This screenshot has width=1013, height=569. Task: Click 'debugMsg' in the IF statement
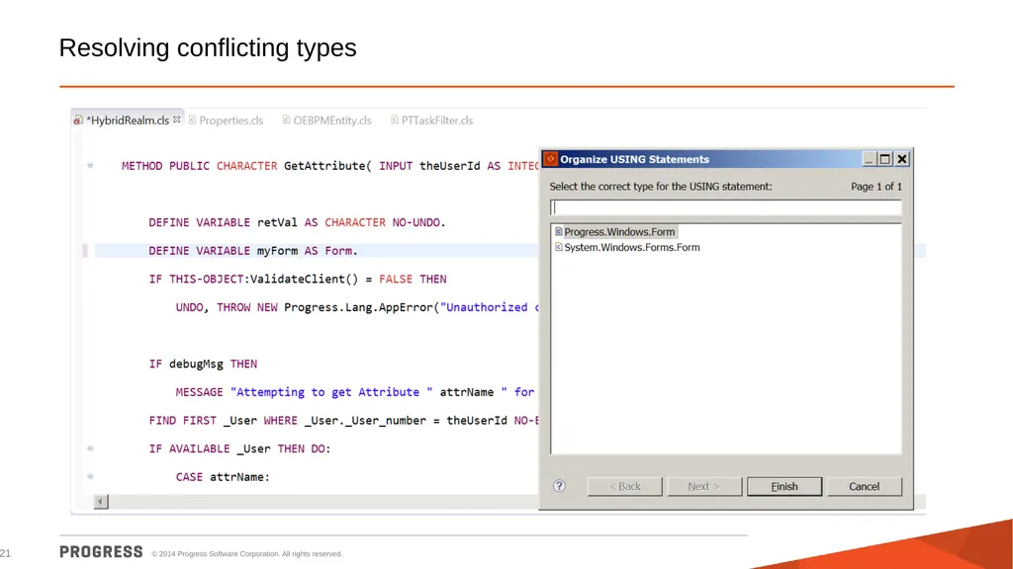196,364
